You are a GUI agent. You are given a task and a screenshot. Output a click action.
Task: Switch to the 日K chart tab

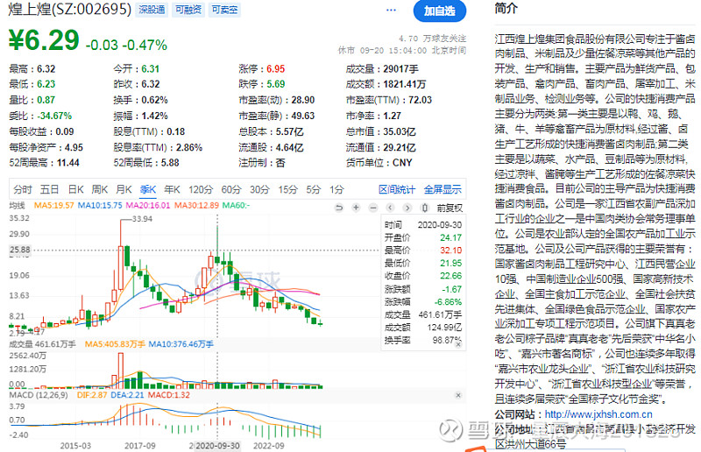pyautogui.click(x=75, y=189)
